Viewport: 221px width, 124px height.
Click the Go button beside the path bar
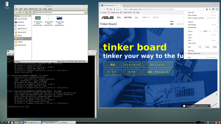click(86, 12)
